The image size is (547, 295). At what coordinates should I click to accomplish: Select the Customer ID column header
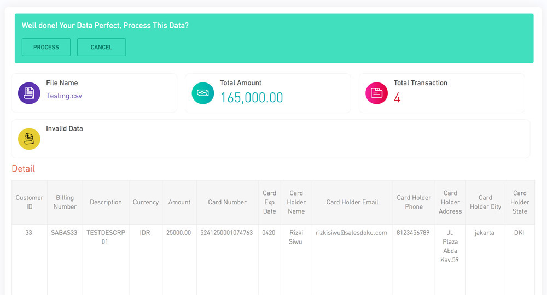pos(30,202)
